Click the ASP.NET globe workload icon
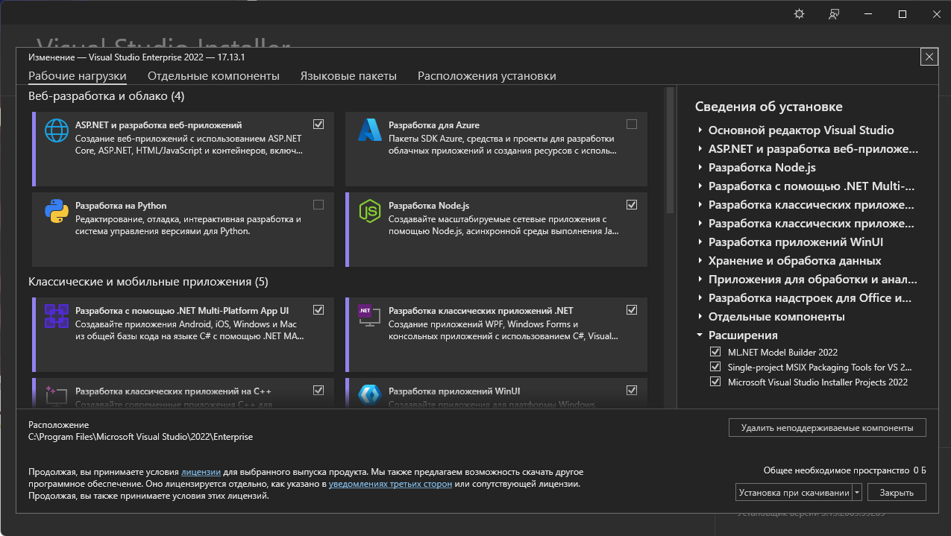 click(x=57, y=130)
